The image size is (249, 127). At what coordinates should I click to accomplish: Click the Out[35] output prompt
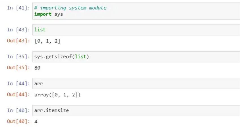(x=18, y=68)
